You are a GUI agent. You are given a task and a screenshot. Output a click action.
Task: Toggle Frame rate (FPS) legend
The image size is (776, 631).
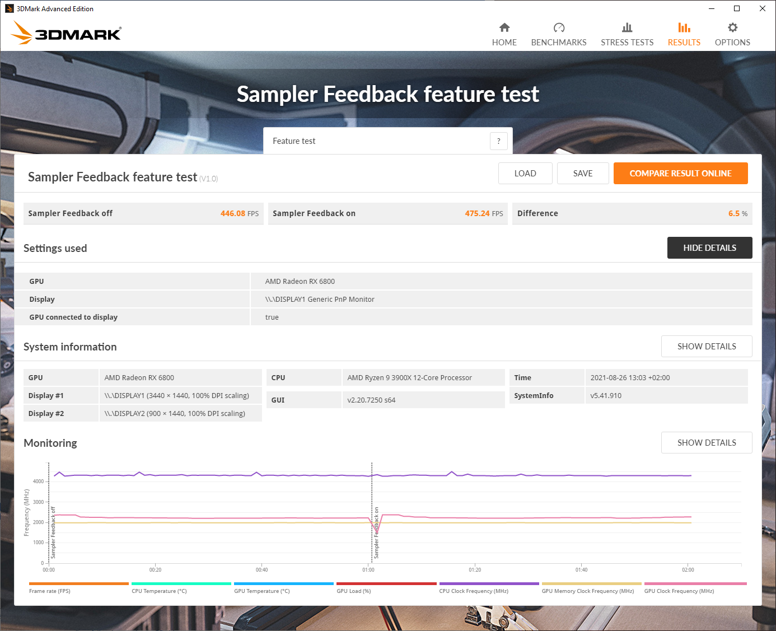[78, 588]
